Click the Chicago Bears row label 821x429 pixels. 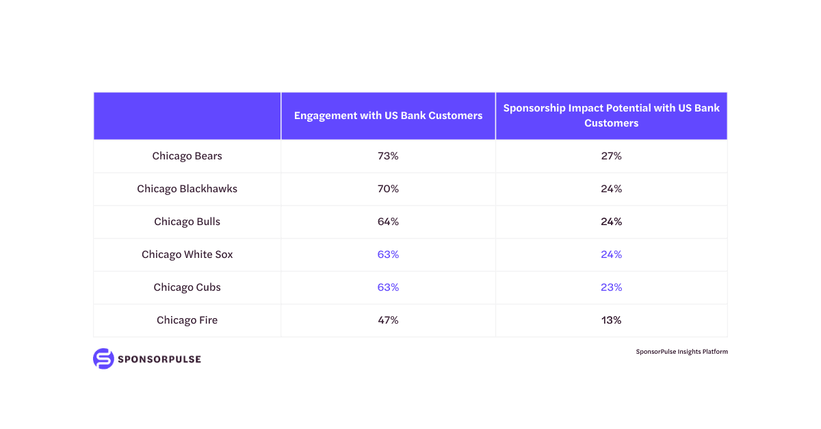click(187, 156)
